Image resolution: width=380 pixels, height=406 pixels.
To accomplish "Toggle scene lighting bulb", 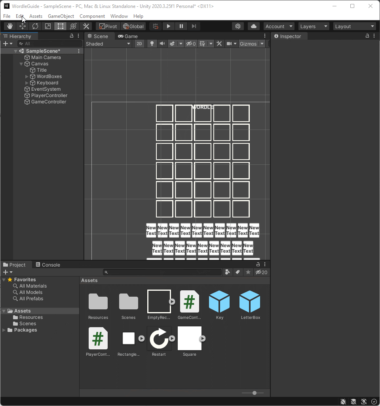I will 152,44.
